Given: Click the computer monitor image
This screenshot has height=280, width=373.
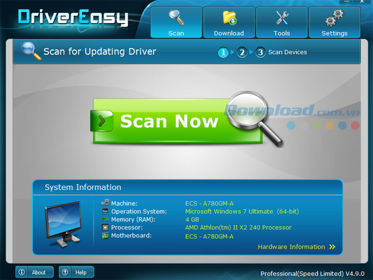Looking at the screenshot, I should (x=64, y=224).
